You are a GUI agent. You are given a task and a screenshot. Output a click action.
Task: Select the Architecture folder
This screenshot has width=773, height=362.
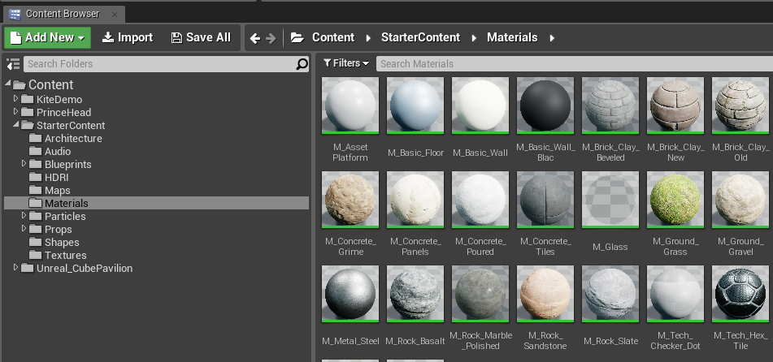(73, 139)
